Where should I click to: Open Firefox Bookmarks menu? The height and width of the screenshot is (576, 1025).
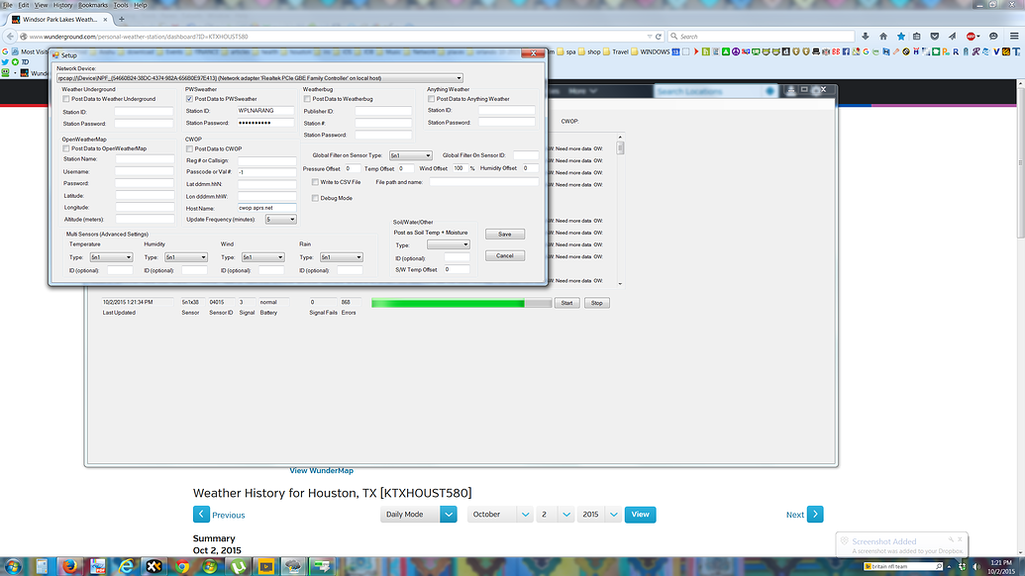pos(93,5)
